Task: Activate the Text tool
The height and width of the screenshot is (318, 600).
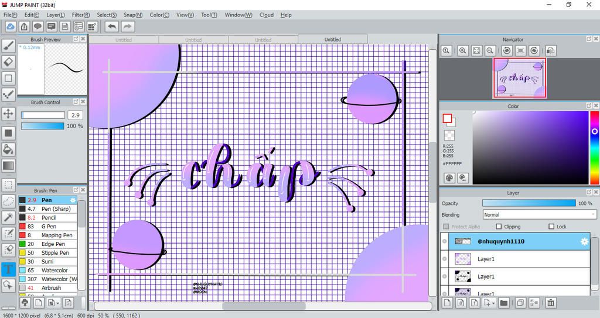Action: [x=8, y=269]
